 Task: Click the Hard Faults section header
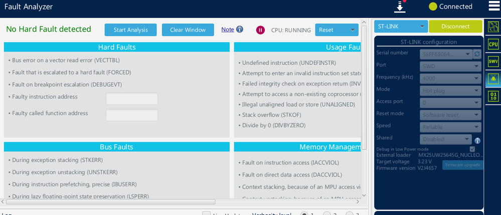click(x=117, y=47)
